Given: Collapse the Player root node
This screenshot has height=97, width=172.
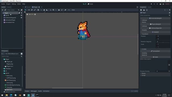Looking at the screenshot, I should coord(2,13).
